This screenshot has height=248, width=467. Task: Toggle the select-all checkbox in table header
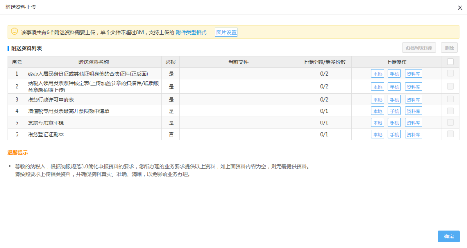[450, 62]
